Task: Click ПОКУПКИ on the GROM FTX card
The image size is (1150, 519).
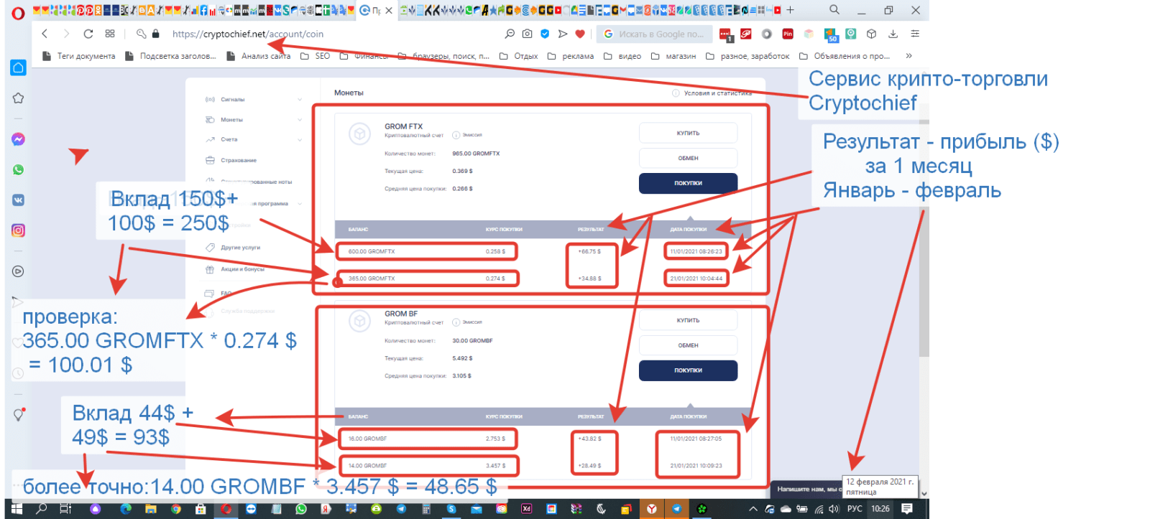Action: [688, 183]
